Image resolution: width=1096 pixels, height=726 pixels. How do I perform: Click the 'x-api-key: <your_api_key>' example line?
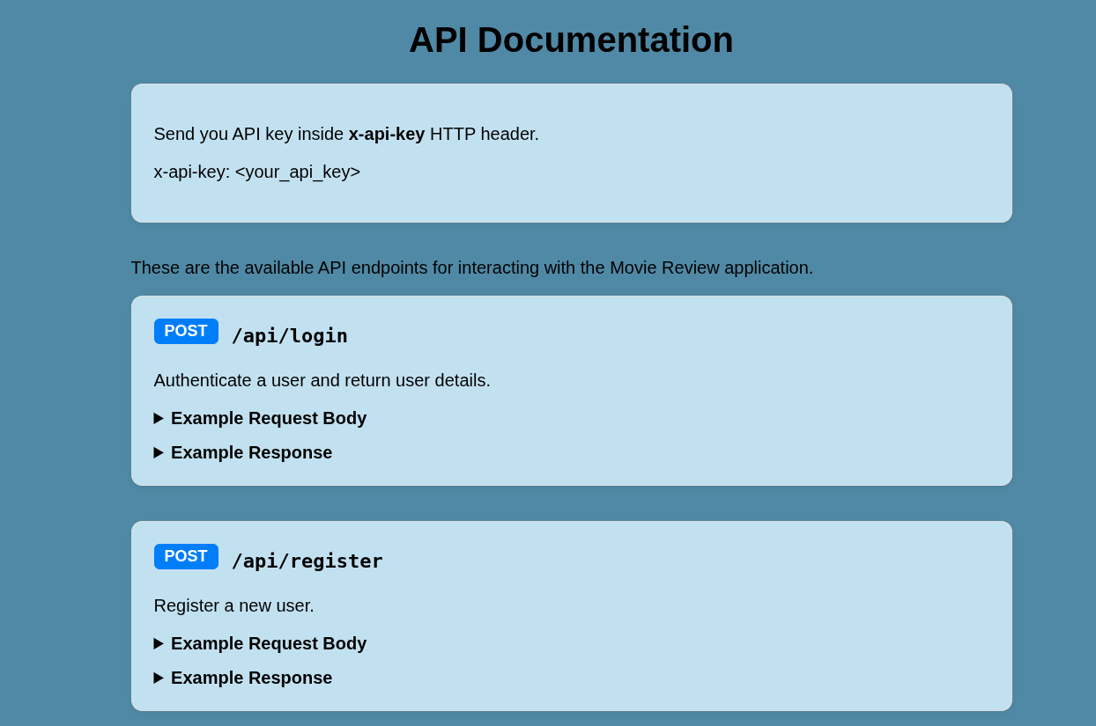tap(257, 172)
